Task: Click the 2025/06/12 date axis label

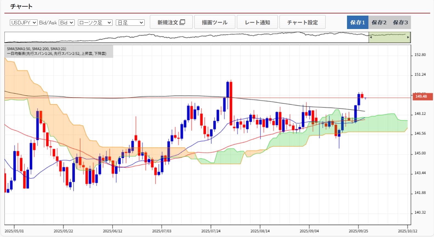Action: point(113,231)
